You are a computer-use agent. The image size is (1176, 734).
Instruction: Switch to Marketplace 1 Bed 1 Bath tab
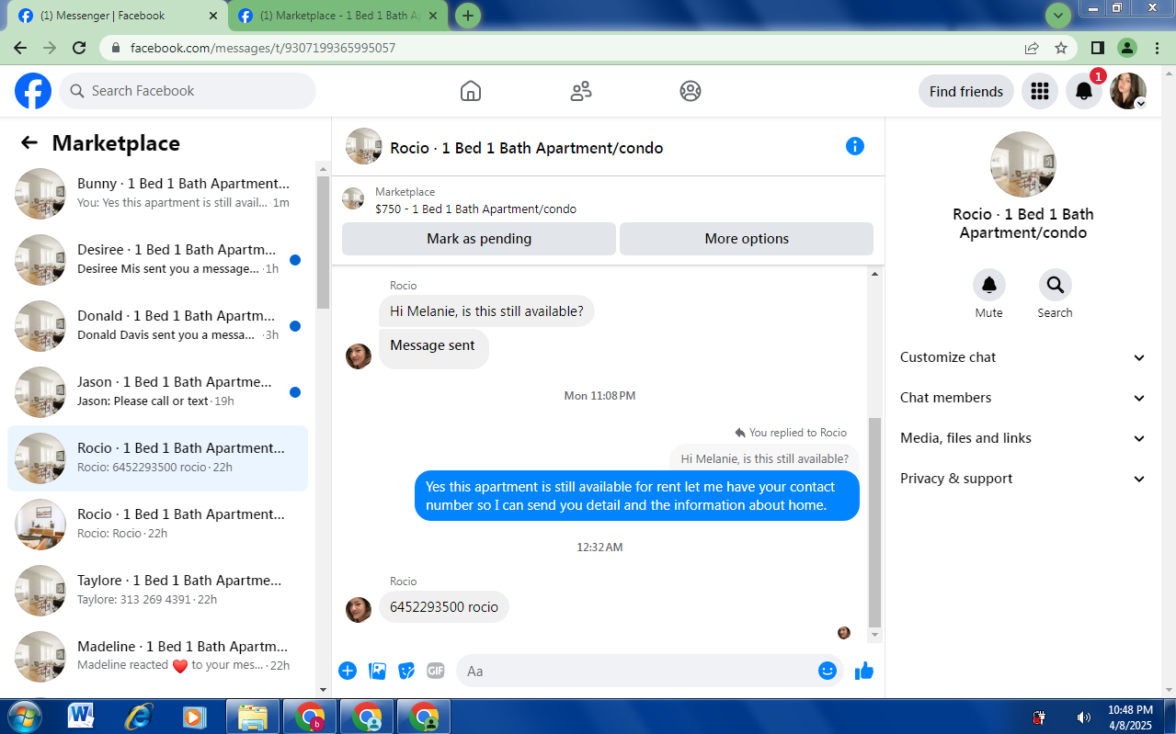point(339,16)
